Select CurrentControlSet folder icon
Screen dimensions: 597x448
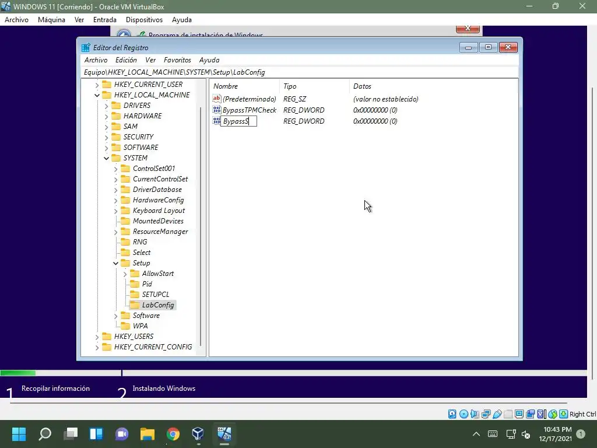(125, 178)
